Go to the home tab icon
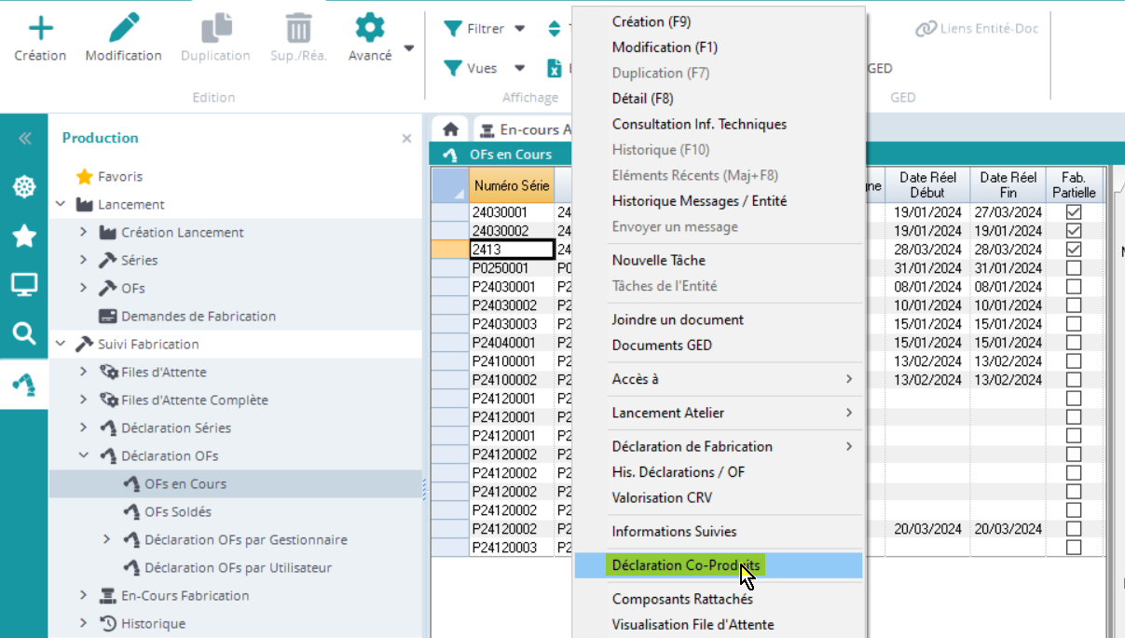This screenshot has width=1125, height=638. click(450, 130)
